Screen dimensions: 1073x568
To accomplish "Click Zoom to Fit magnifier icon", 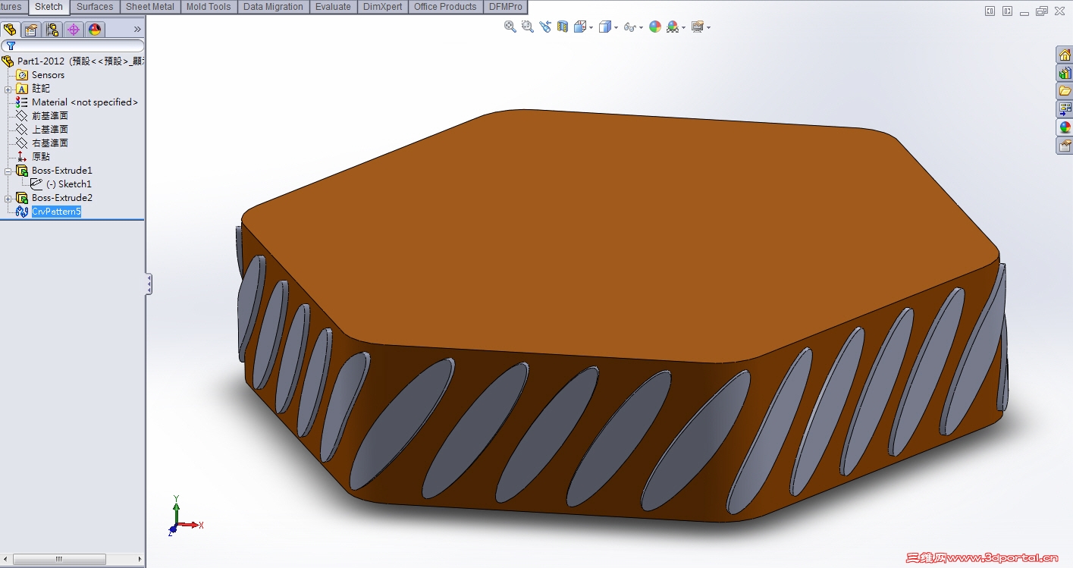I will [510, 27].
